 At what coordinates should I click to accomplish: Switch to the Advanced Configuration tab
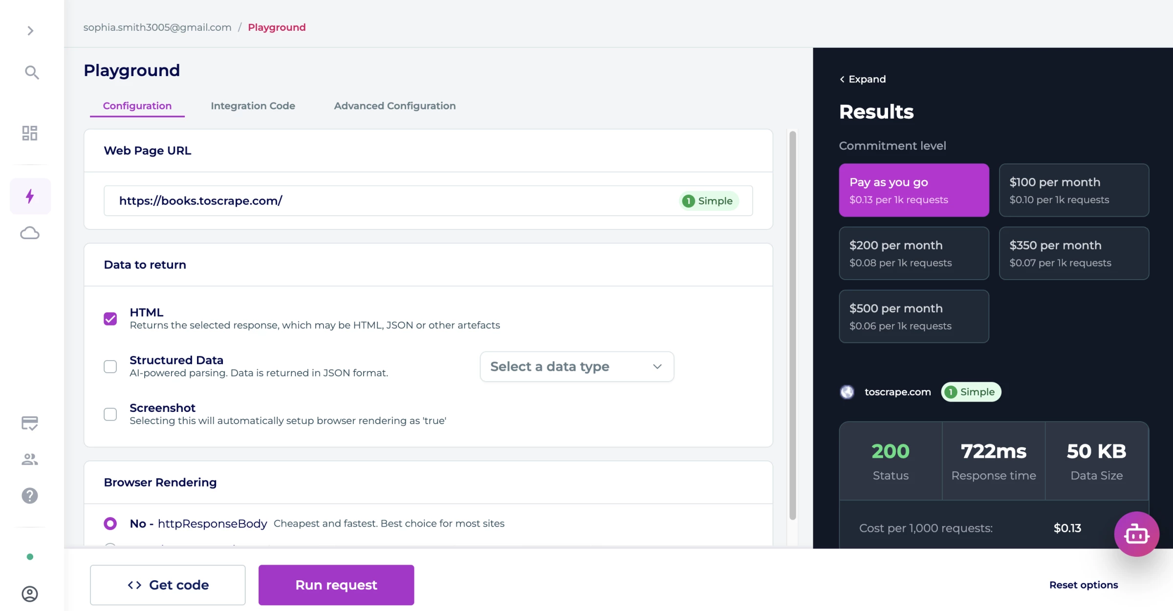[x=395, y=106]
